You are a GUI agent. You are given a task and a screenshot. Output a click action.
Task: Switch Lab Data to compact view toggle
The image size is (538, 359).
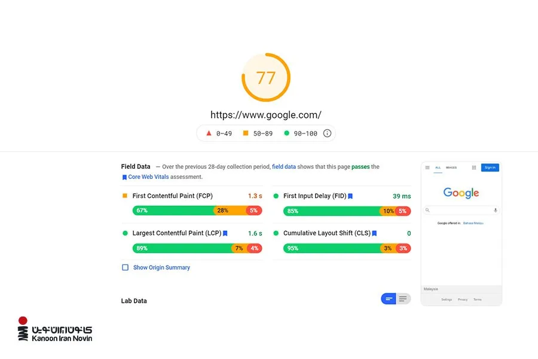pos(389,299)
